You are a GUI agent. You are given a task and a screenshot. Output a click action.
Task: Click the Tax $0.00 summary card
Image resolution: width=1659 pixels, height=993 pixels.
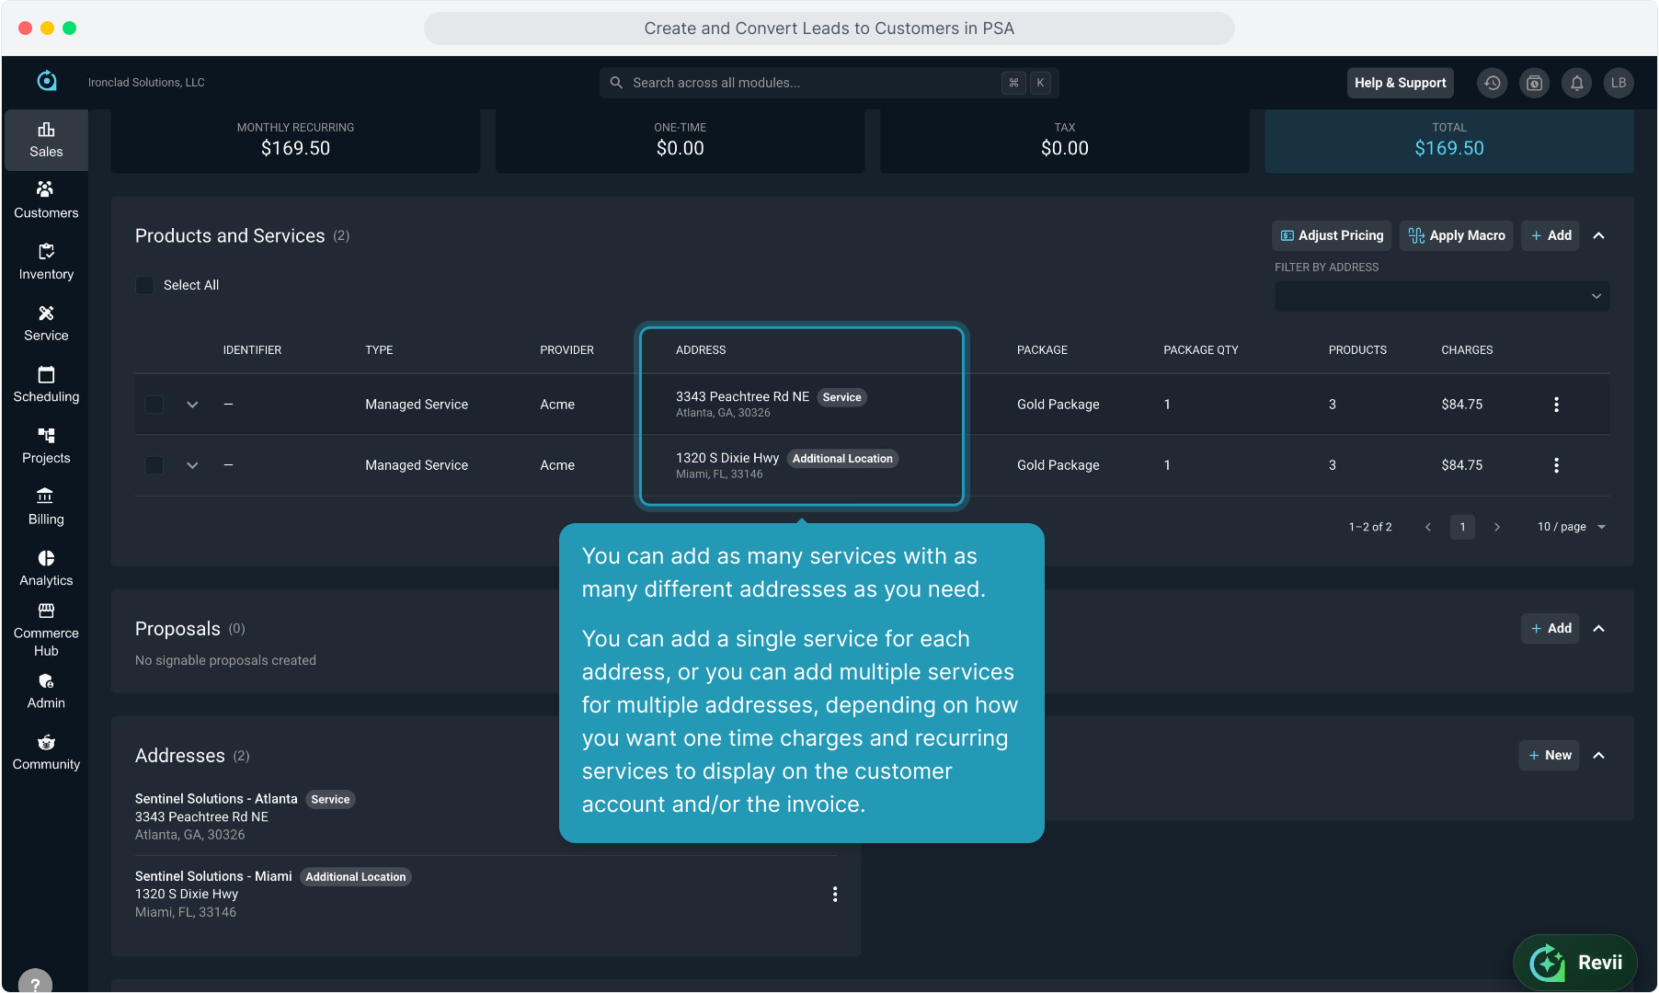click(1065, 140)
